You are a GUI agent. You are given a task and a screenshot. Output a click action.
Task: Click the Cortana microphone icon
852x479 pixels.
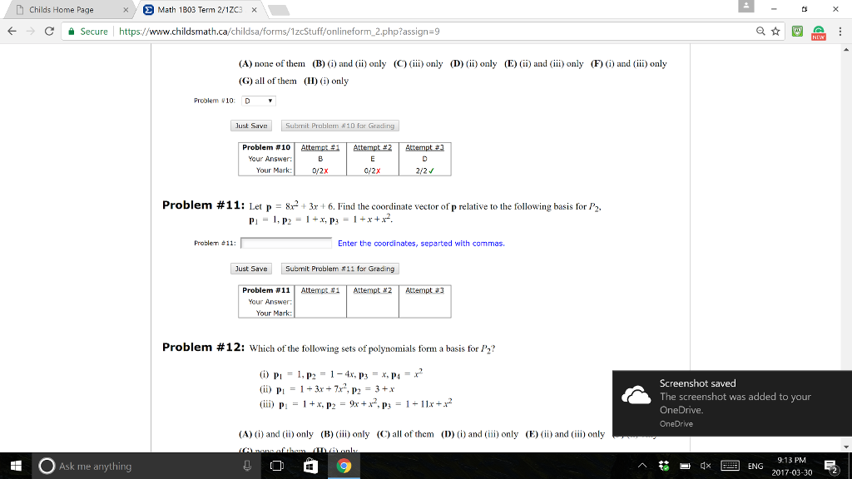point(246,466)
